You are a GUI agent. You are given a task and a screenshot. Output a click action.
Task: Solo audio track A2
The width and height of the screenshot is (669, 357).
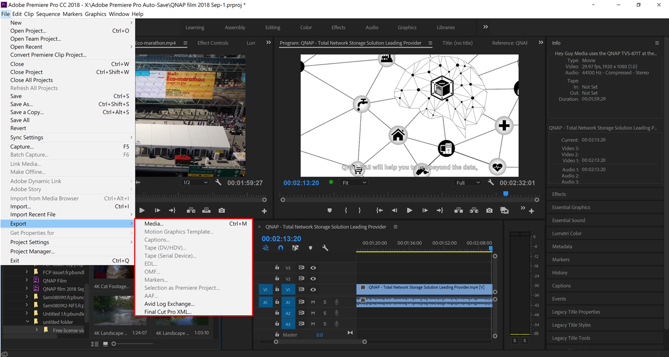[324, 313]
